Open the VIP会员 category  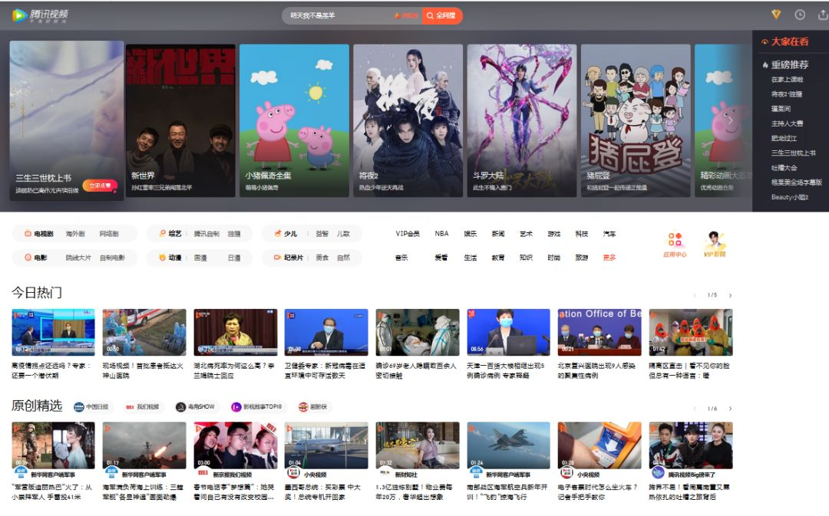point(408,233)
